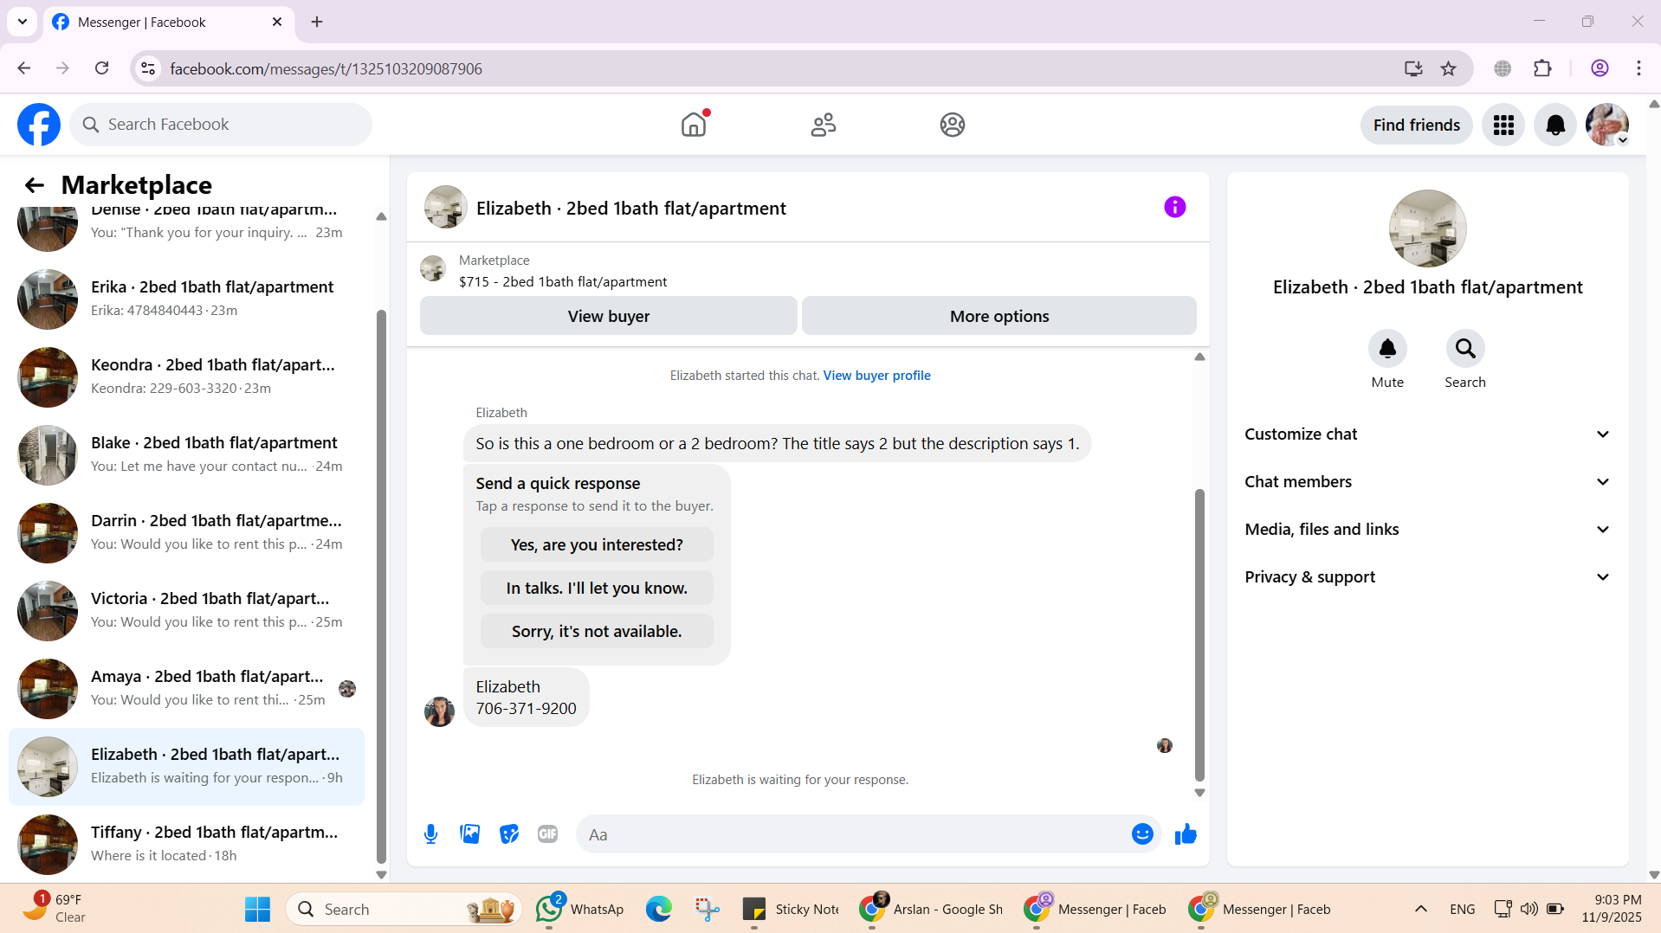This screenshot has width=1661, height=933.
Task: Open the emoji picker in message box
Action: click(x=1142, y=834)
